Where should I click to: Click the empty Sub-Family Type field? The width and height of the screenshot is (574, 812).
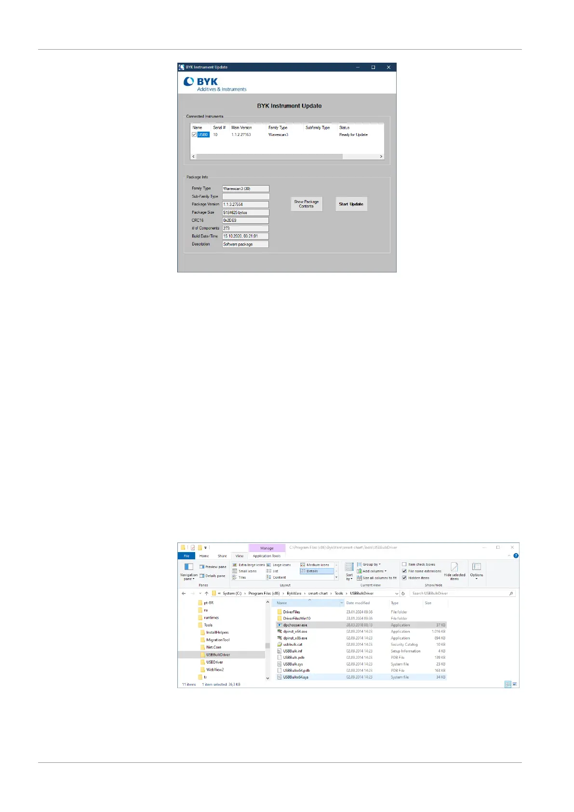(x=245, y=197)
